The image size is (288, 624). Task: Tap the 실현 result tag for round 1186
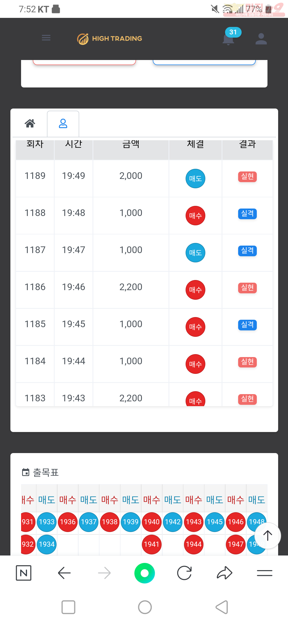coord(247,288)
